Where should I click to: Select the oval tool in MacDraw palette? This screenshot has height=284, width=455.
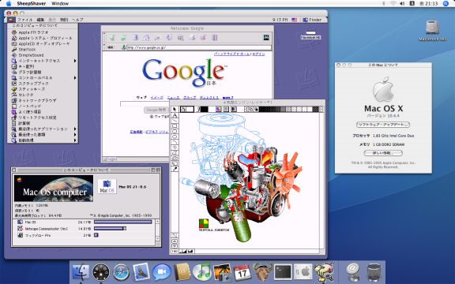click(x=175, y=136)
